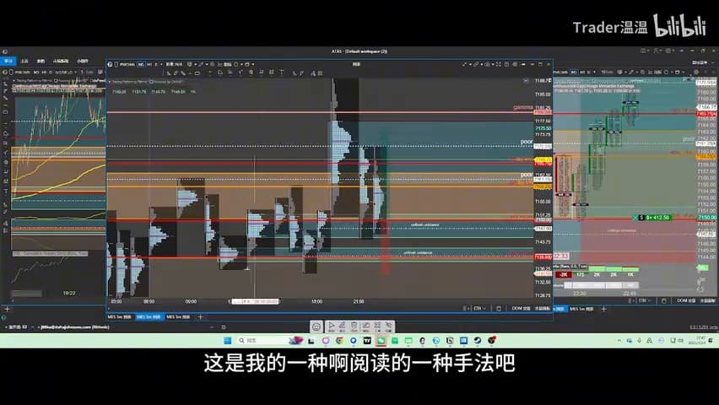
Task: Click the emoji face on annotation toolbar
Action: 316,327
